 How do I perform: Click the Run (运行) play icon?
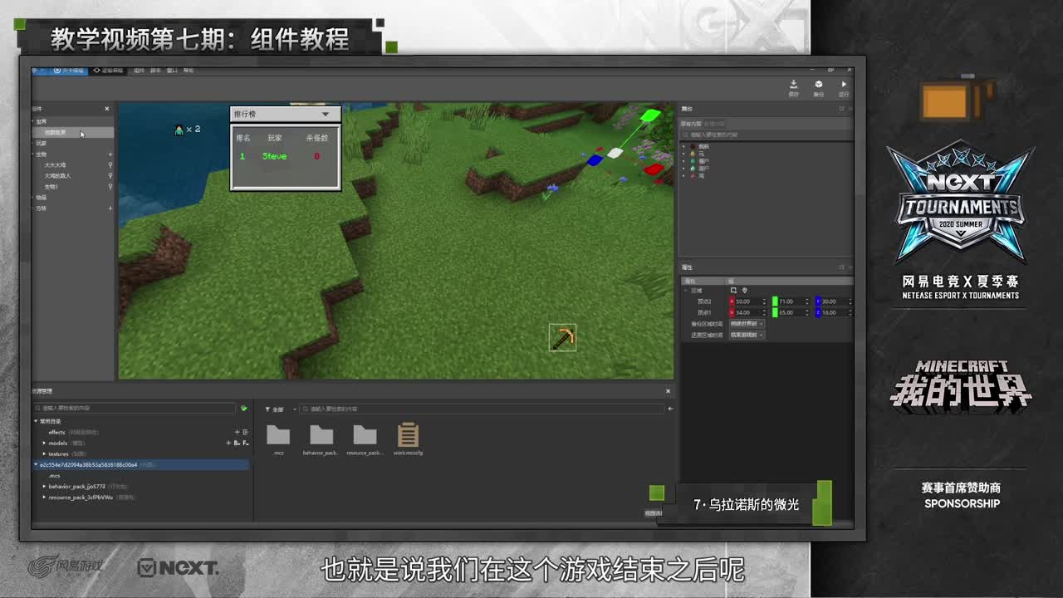pos(844,84)
